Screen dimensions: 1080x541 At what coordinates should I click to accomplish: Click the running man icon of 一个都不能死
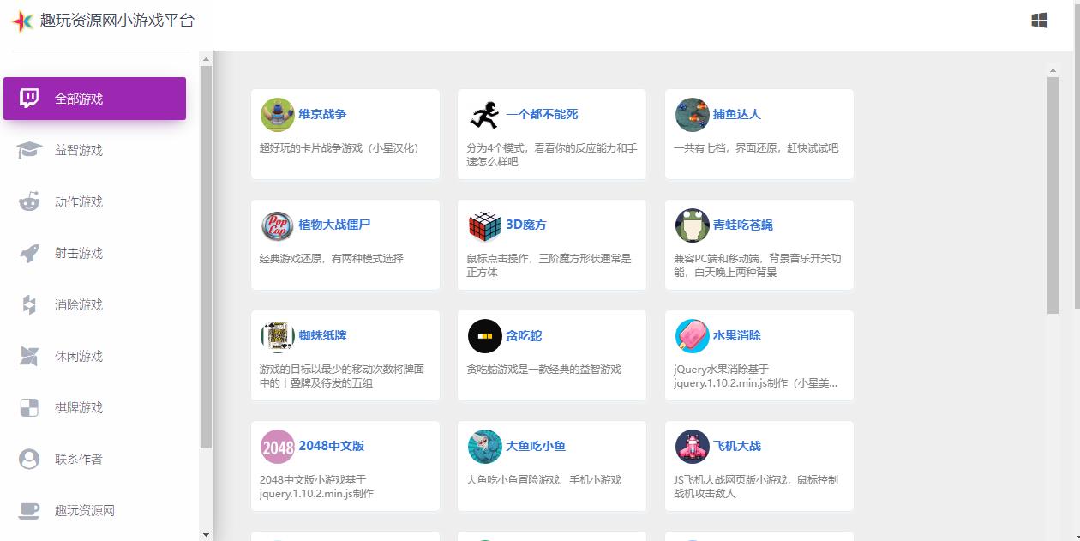pyautogui.click(x=484, y=114)
